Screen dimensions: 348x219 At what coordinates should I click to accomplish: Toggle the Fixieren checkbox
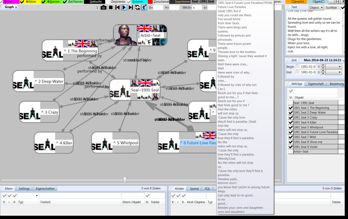coord(129,2)
